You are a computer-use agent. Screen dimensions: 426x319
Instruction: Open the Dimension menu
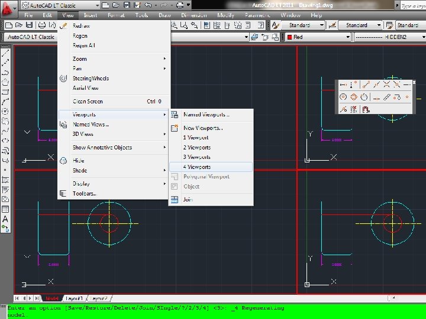click(x=193, y=15)
